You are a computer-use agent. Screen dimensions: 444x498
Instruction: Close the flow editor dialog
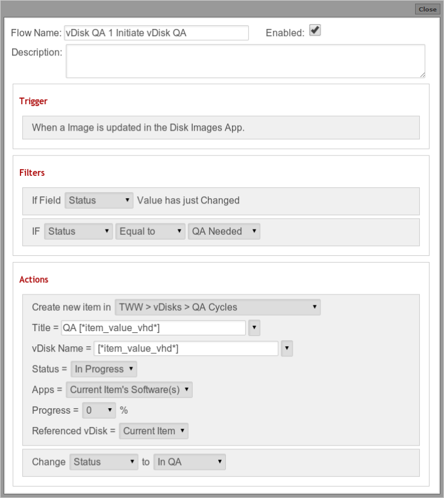tap(427, 9)
